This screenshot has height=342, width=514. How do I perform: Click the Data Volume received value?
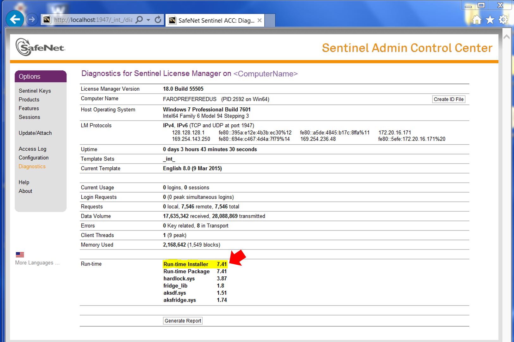(x=176, y=216)
